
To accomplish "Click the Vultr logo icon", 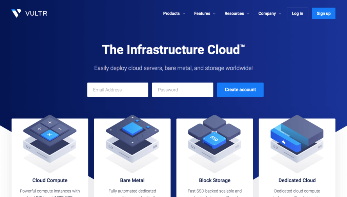I will coord(16,13).
